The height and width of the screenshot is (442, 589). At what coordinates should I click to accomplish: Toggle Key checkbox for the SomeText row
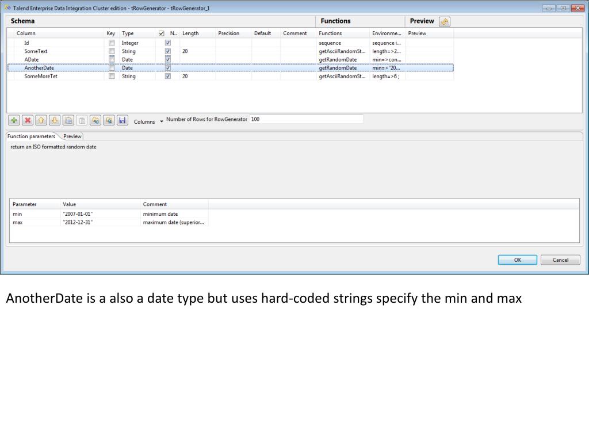point(112,51)
